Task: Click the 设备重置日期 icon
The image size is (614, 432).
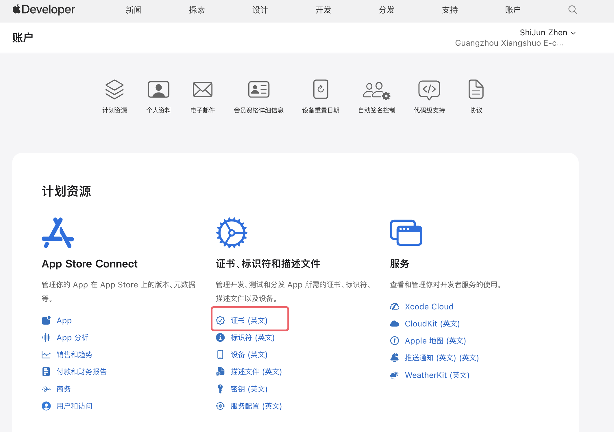Action: click(321, 89)
